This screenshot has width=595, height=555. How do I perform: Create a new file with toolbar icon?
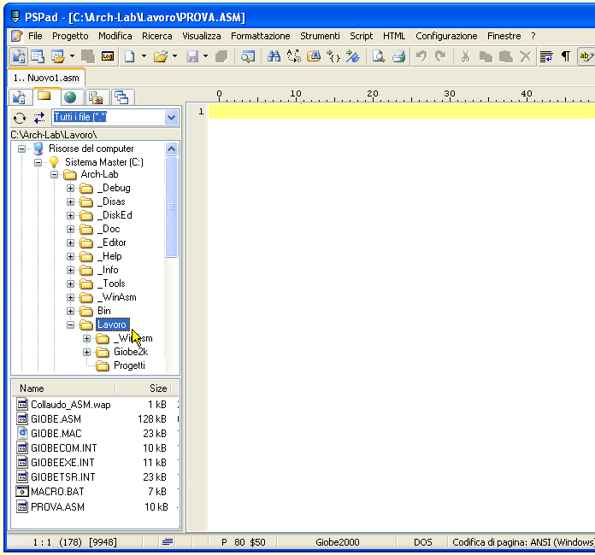pyautogui.click(x=130, y=57)
